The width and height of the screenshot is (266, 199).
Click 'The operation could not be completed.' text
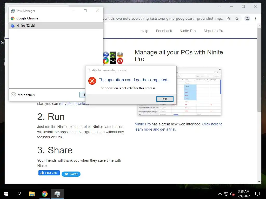(134, 80)
